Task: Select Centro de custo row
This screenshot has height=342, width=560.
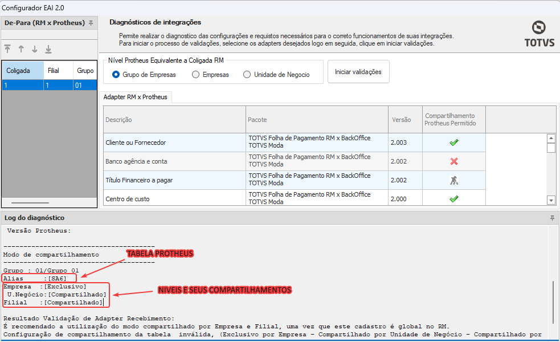Action: click(295, 198)
